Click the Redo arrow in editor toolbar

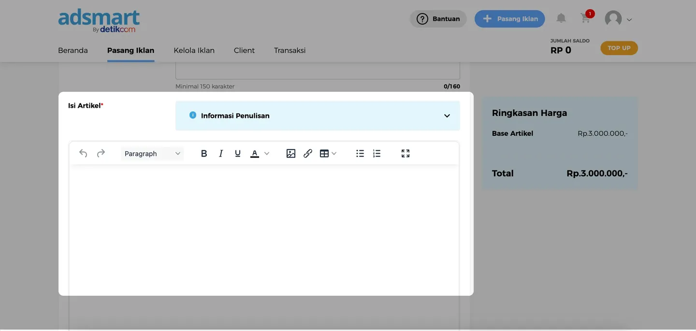(101, 153)
